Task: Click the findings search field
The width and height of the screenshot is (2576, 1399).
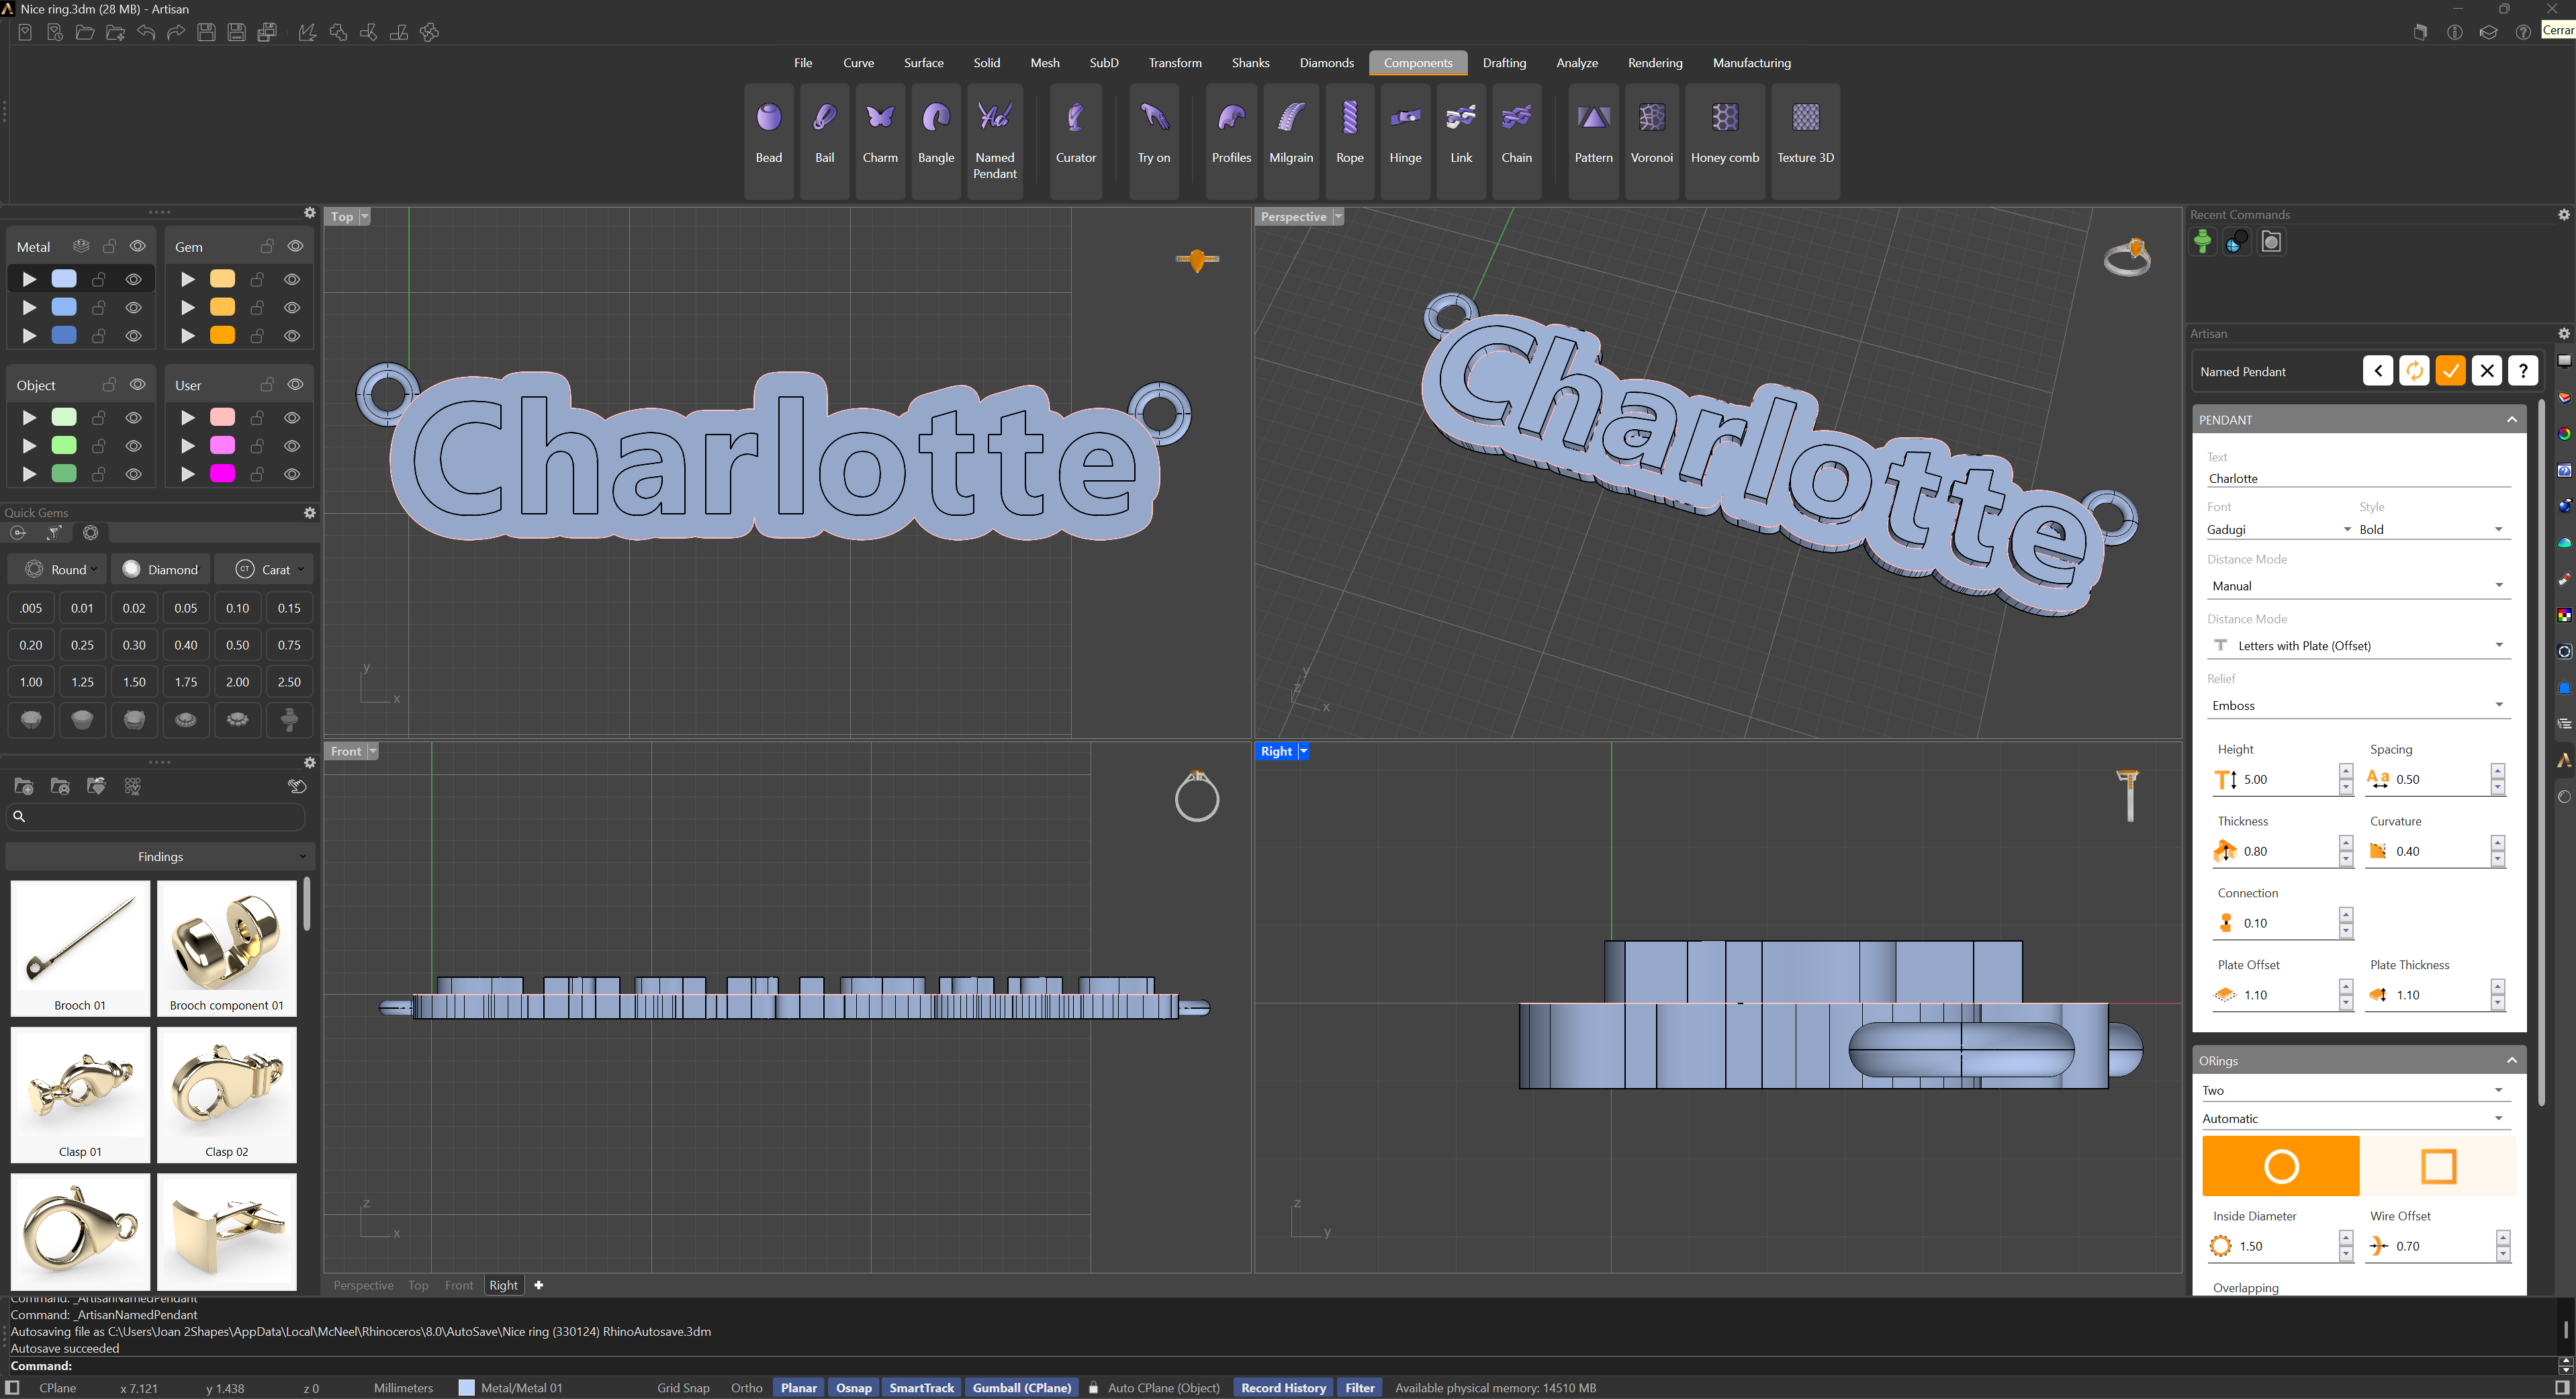Action: (156, 816)
